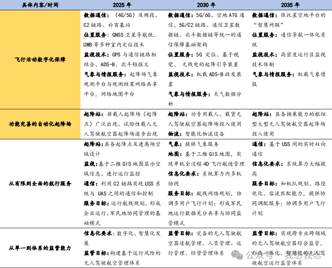Image resolution: width=332 pixels, height=268 pixels.
Task: Click the line "现单机全过程 4D 飞行航迹管理"
Action: point(206,164)
